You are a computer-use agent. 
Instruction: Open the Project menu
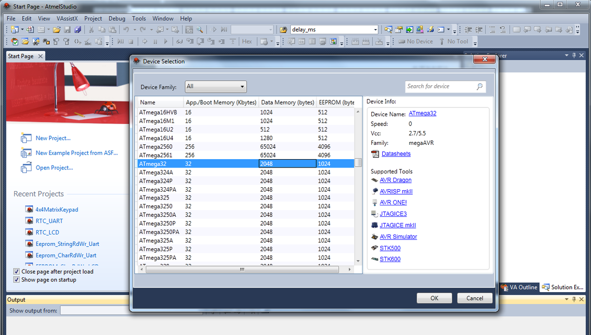93,18
